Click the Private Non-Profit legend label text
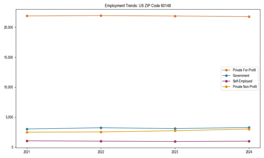This screenshot has height=158, width=264. pyautogui.click(x=244, y=86)
